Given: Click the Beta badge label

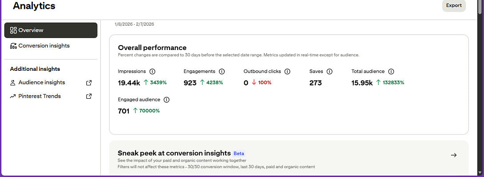Looking at the screenshot, I should [239, 154].
